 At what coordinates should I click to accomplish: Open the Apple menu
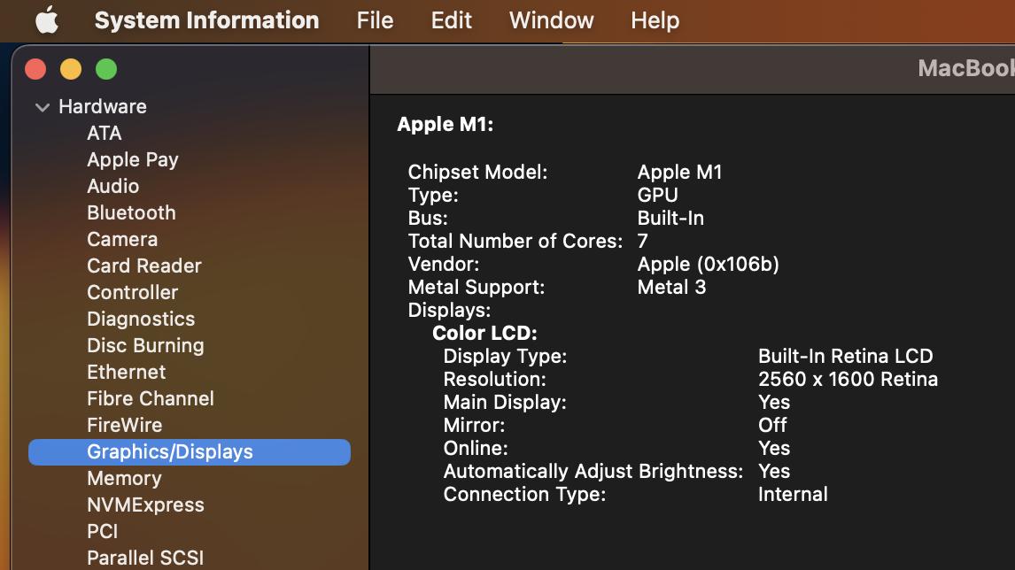coord(47,20)
